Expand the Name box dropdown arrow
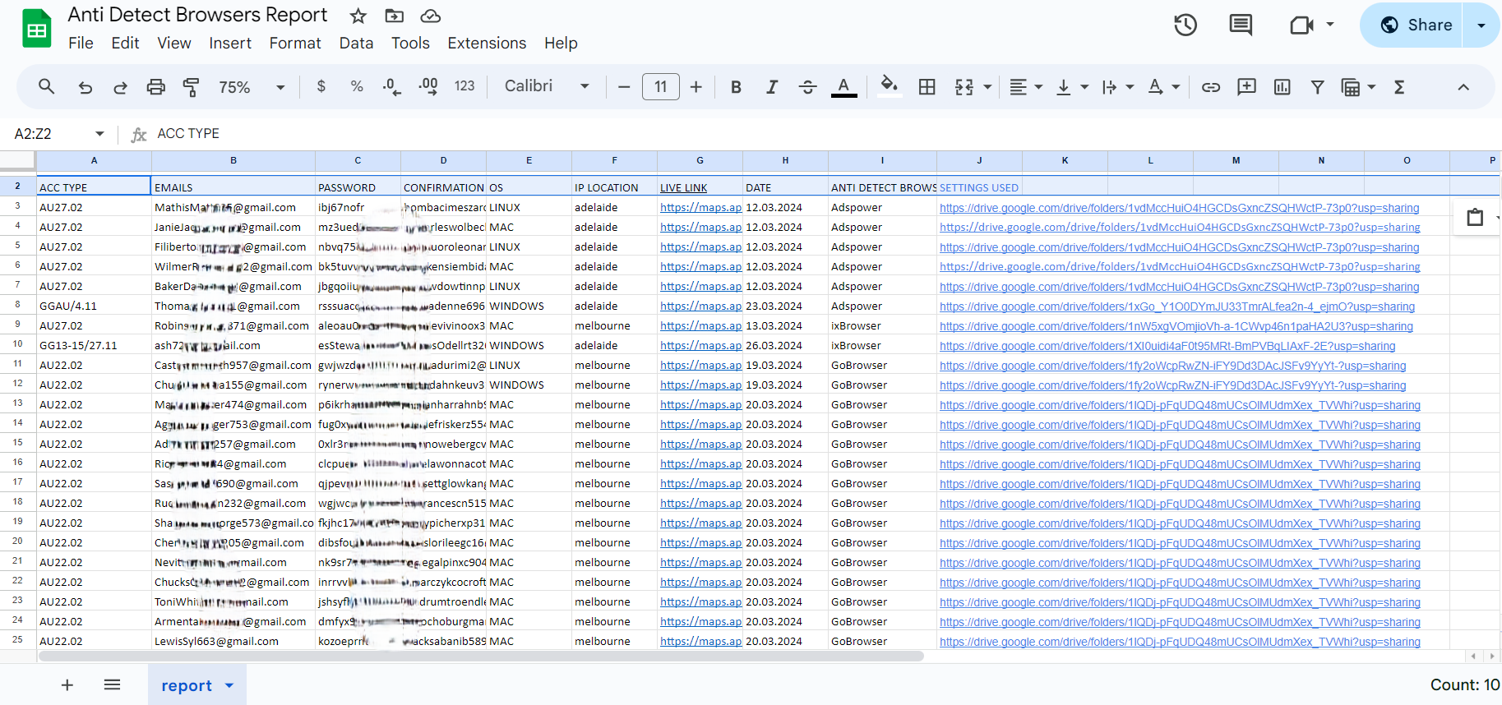 (99, 134)
